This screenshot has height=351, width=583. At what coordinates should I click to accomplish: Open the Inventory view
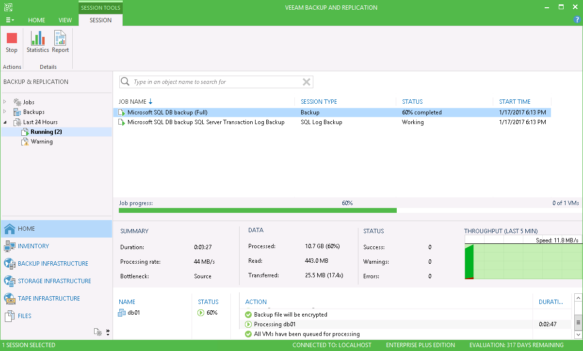pos(33,246)
